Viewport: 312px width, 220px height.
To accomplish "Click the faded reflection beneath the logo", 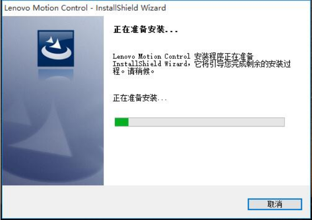I will point(56,74).
